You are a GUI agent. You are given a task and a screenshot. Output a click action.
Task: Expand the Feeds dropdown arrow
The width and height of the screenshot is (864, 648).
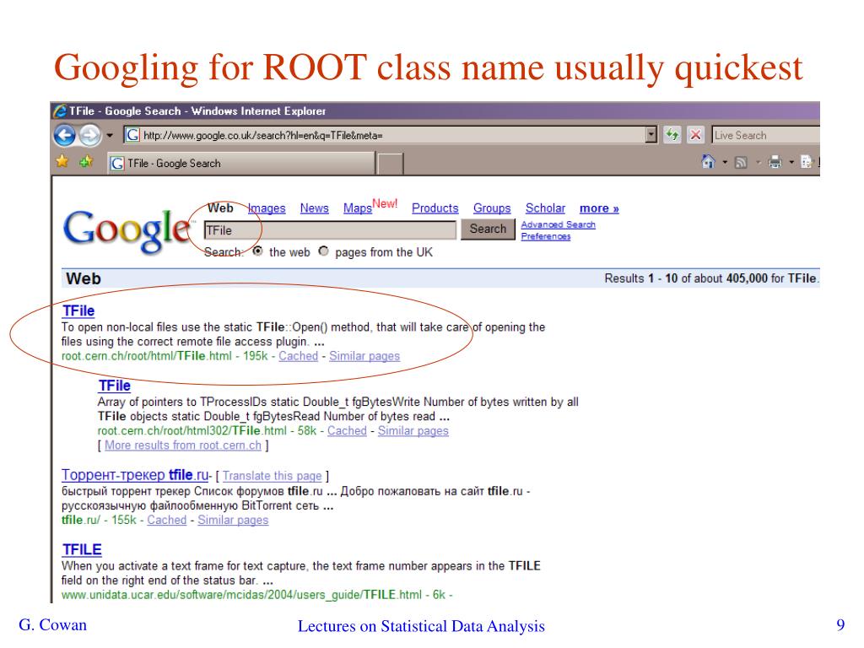pos(759,162)
